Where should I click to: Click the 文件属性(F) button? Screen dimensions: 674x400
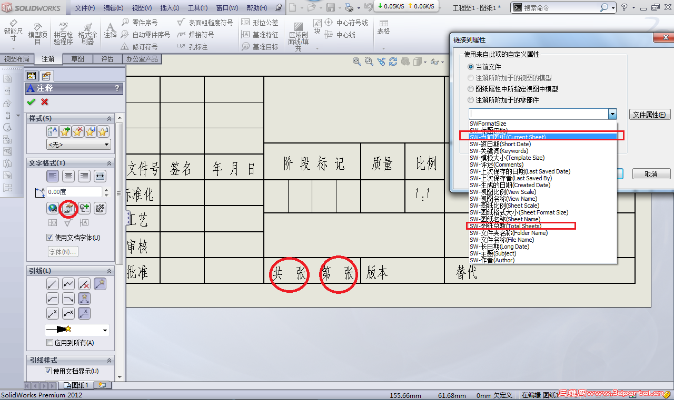coord(649,114)
